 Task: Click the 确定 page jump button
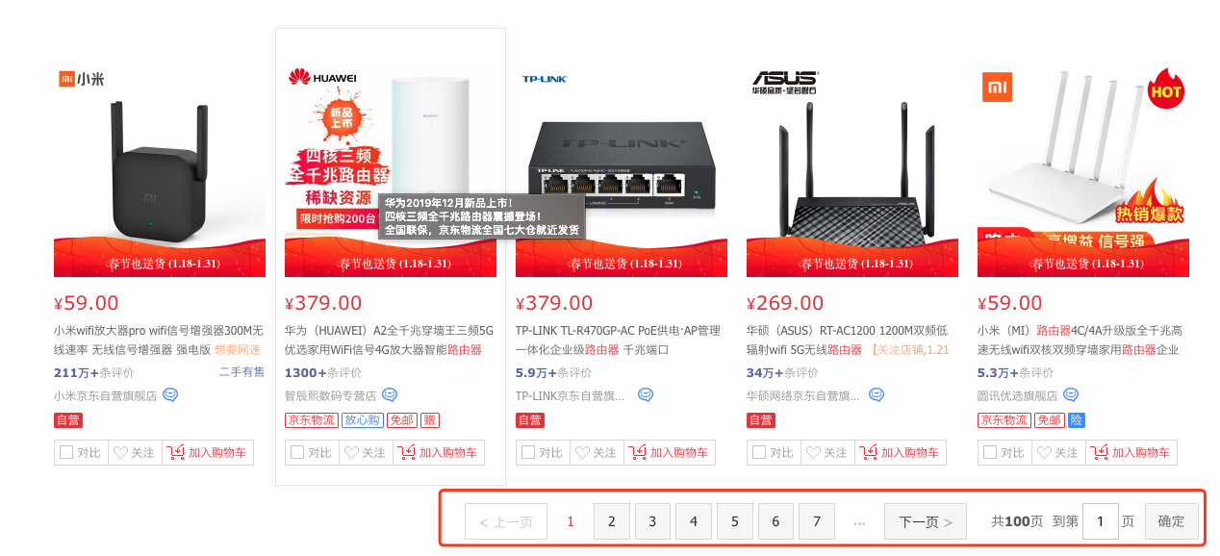[x=1171, y=521]
